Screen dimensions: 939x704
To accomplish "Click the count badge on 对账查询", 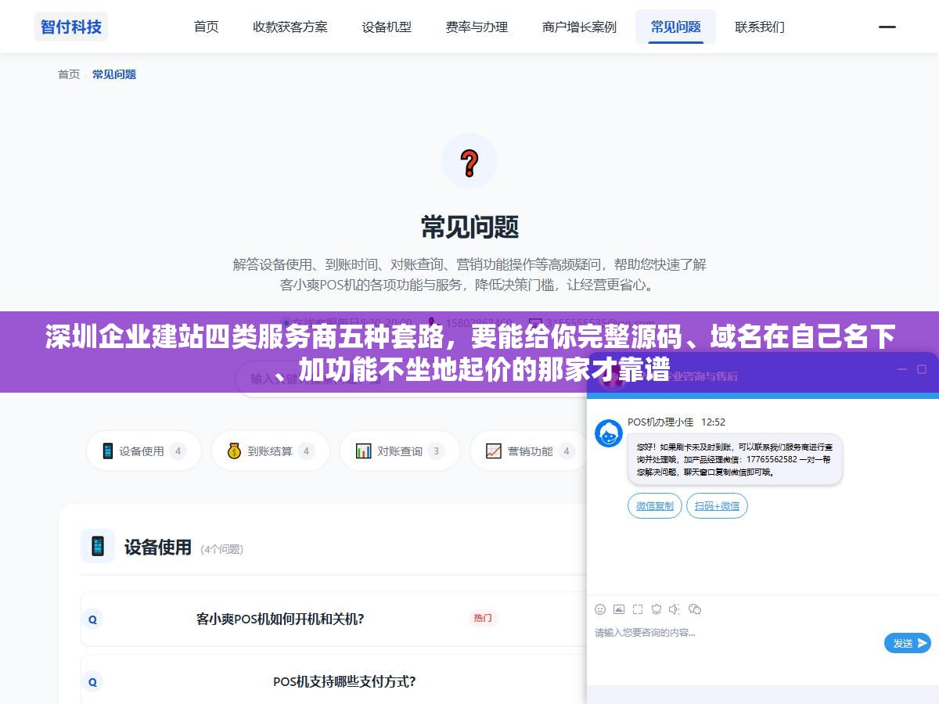I will point(436,451).
